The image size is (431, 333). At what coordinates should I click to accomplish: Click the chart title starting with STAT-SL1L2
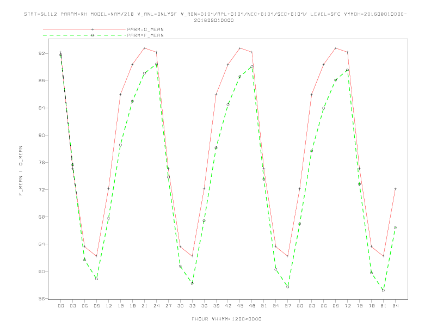click(215, 17)
